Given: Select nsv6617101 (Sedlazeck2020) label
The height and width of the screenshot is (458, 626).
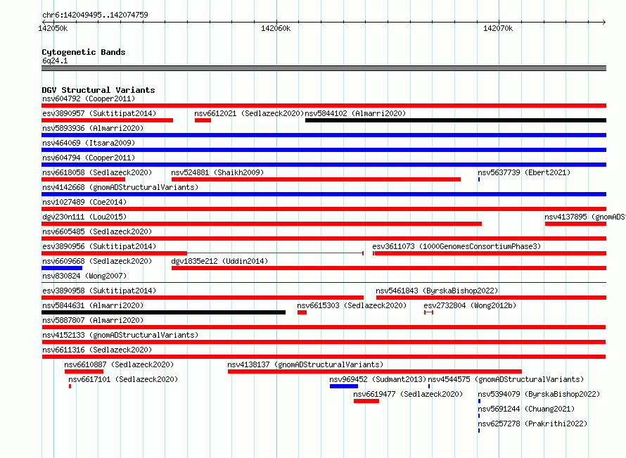Looking at the screenshot, I should click(123, 379).
